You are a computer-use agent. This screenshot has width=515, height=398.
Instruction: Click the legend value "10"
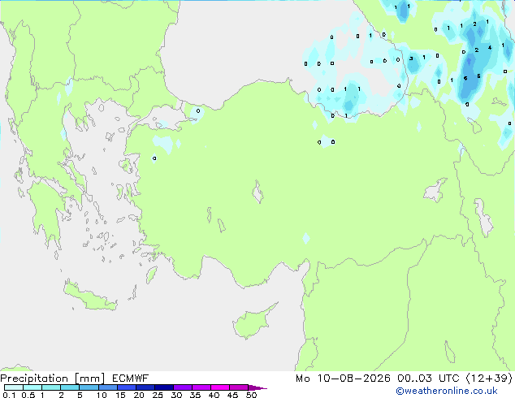pos(102,395)
